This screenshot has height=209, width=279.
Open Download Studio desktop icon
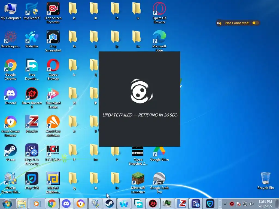[x=53, y=98]
